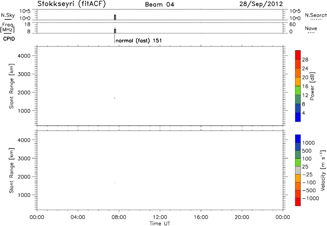This screenshot has width=327, height=226.
Task: Click the red top segment of Power colorbar
Action: 298,55
